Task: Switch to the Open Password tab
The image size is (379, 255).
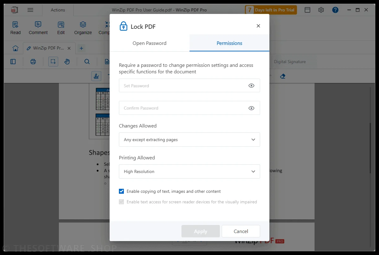Action: (x=150, y=43)
